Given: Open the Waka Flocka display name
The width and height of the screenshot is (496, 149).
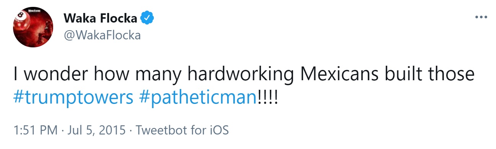Looking at the screenshot, I should coord(100,18).
